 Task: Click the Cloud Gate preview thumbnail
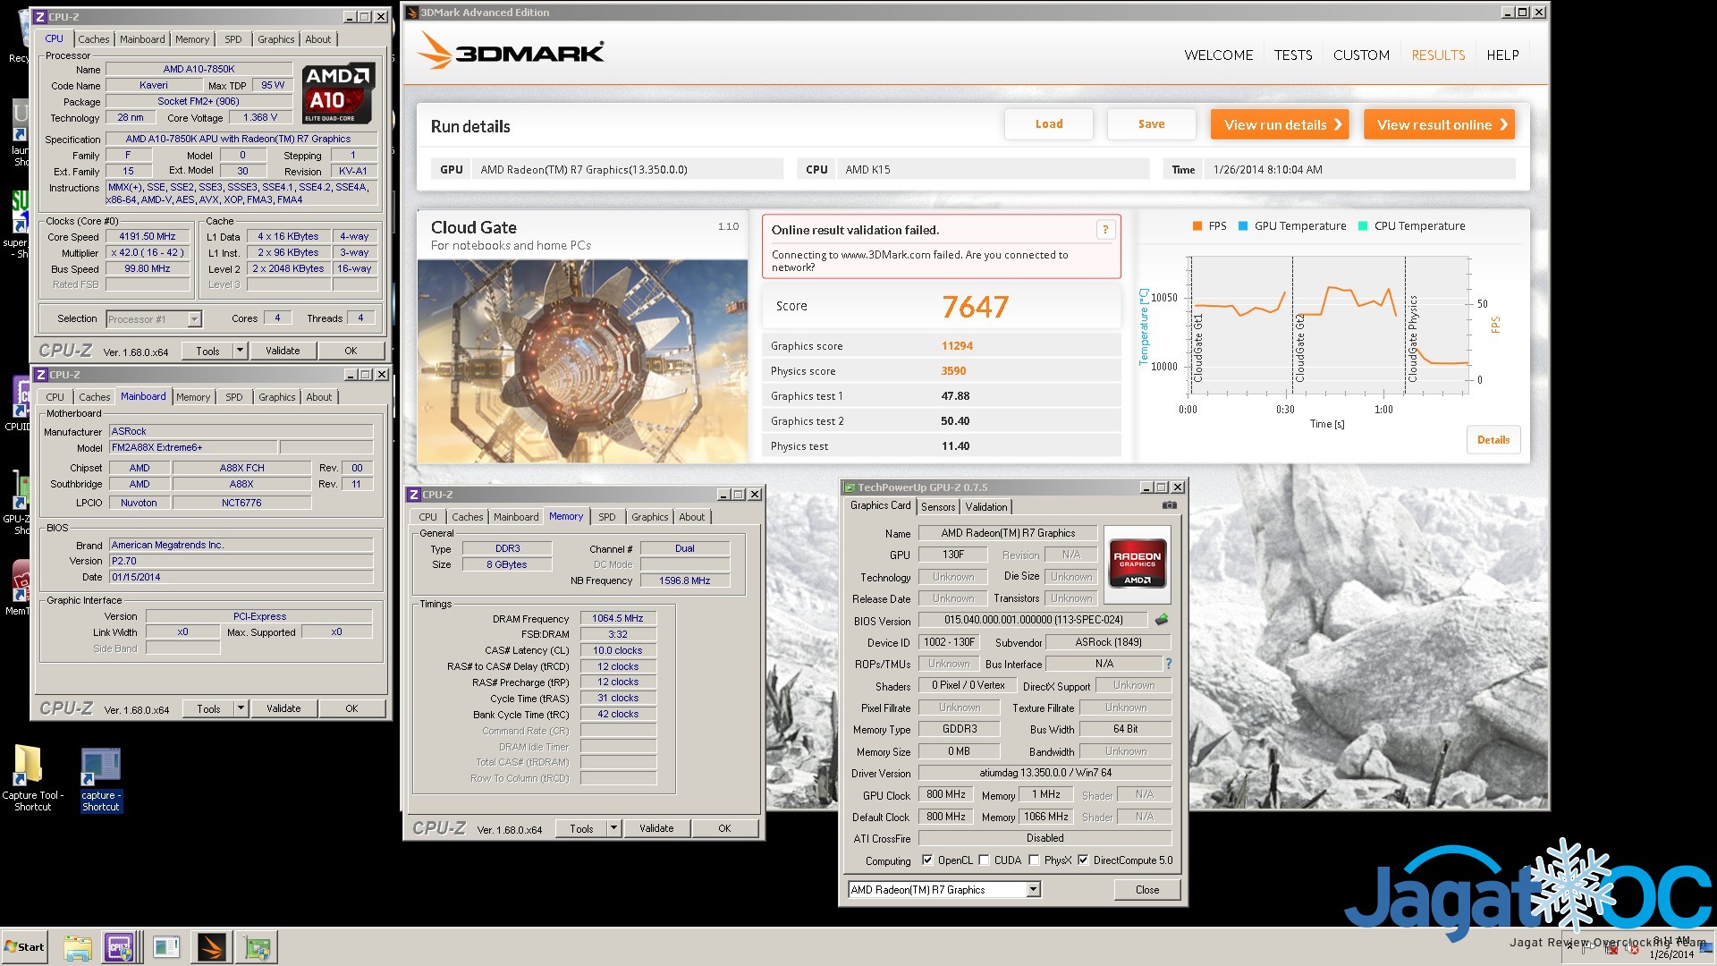[582, 361]
